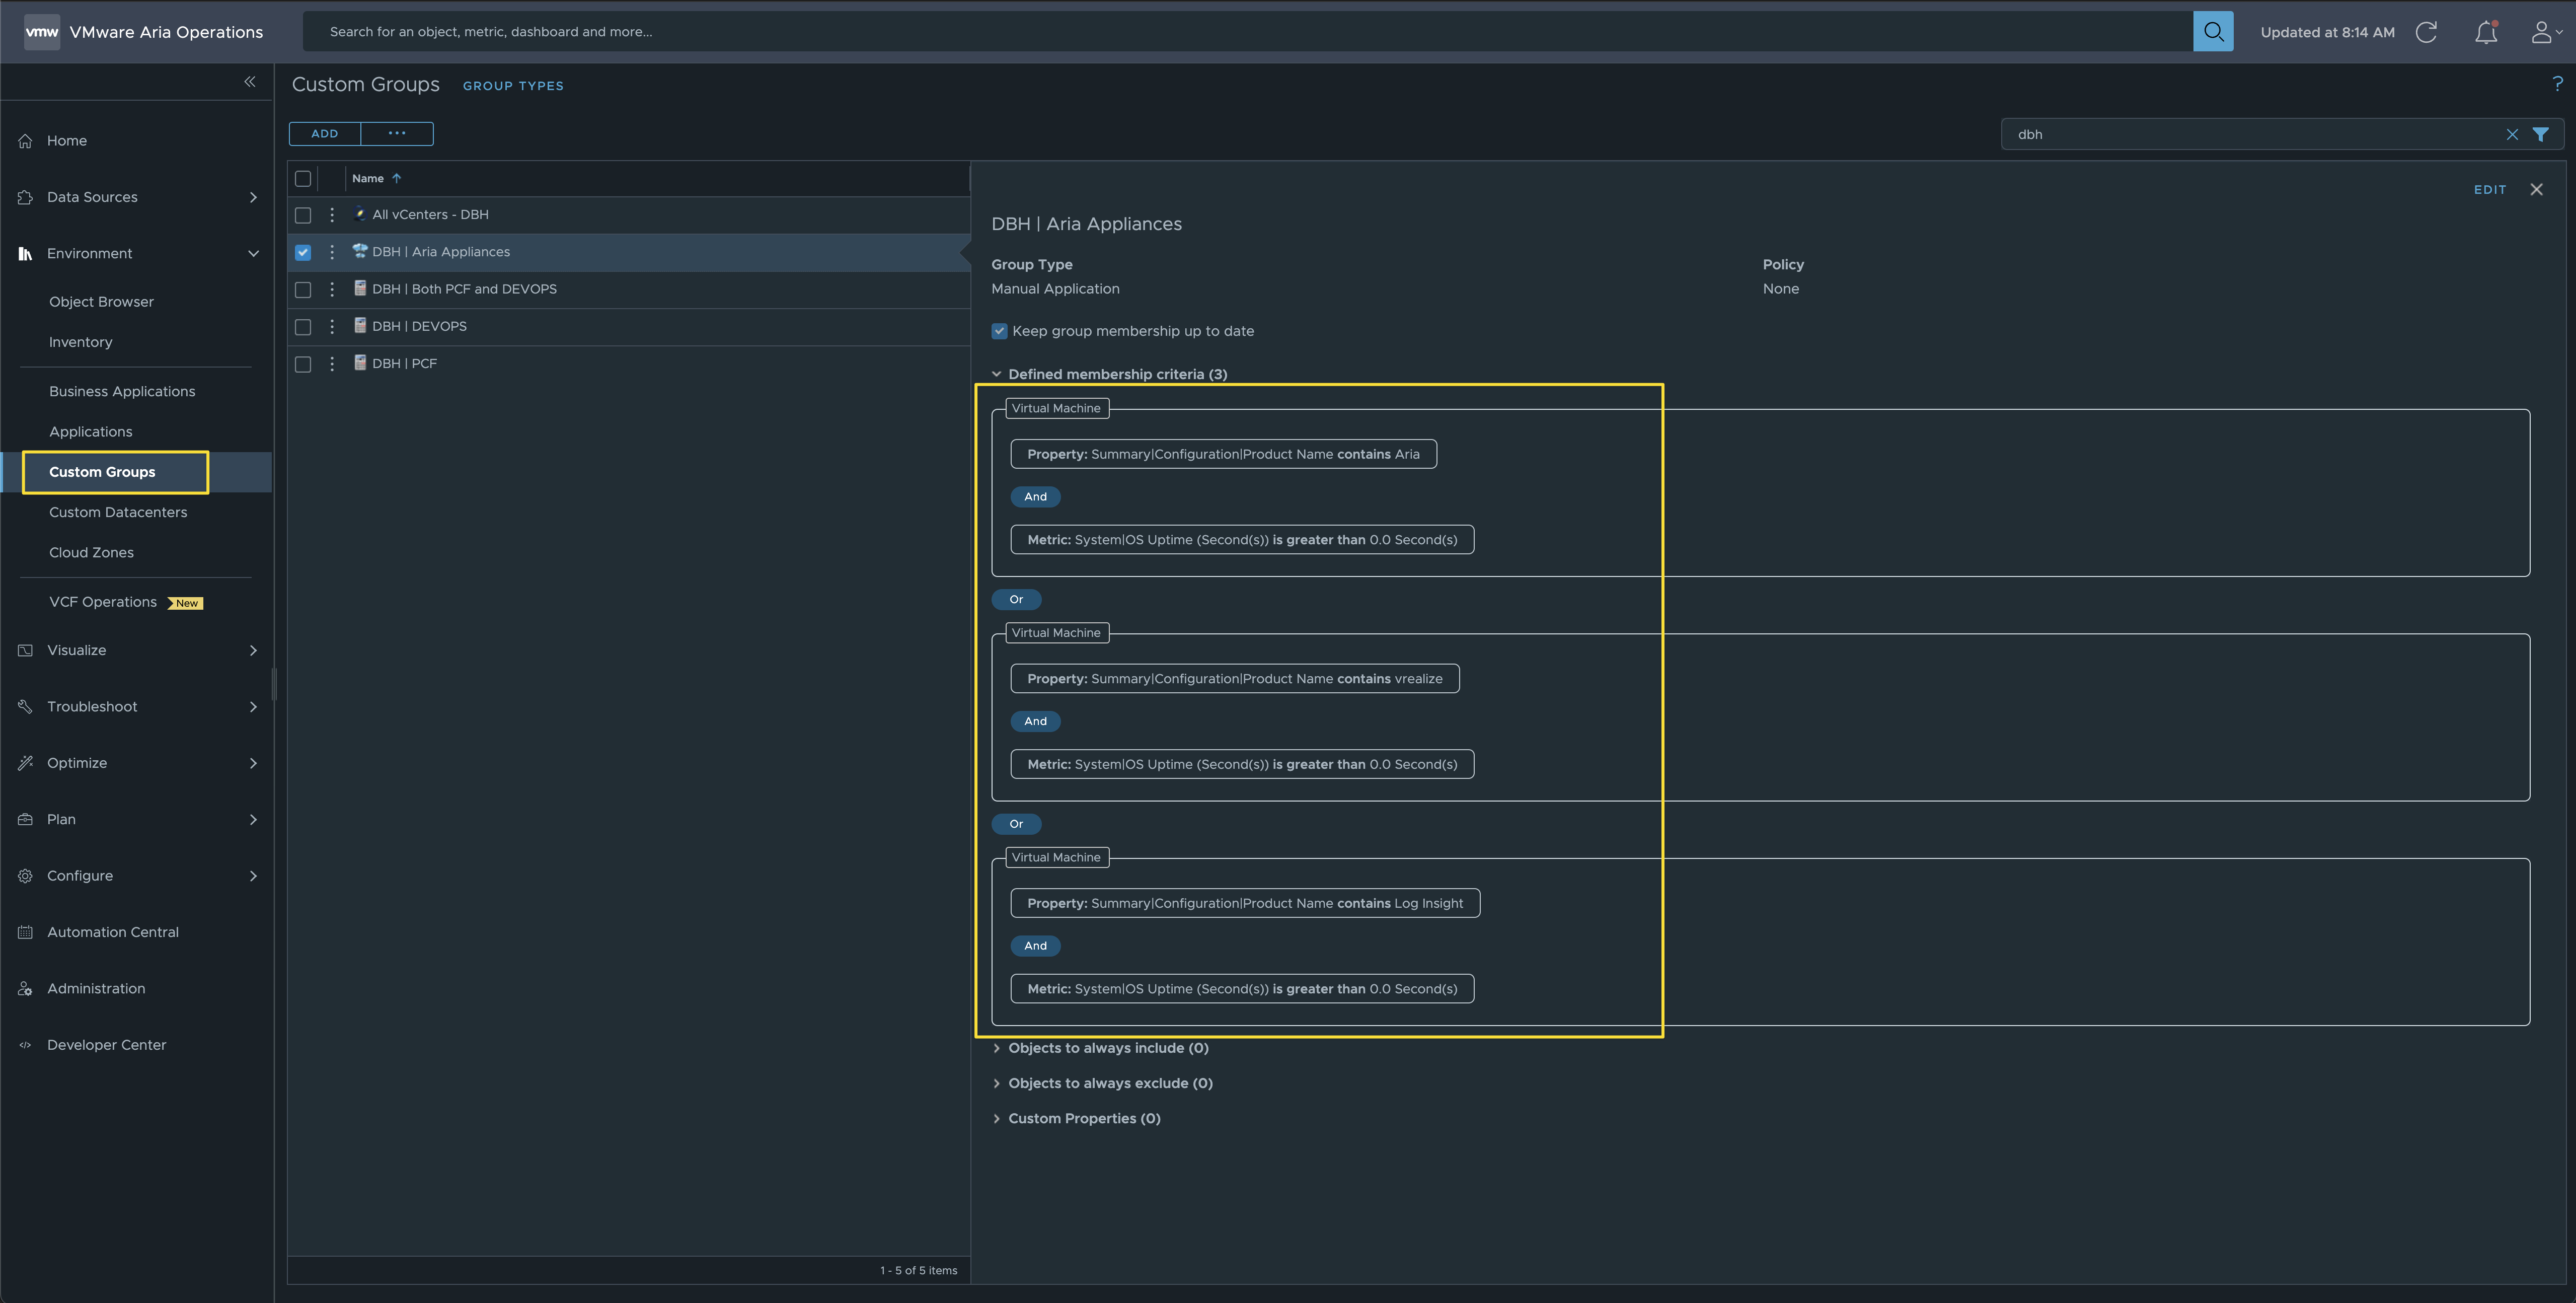Go to Object Browser in navigation
The height and width of the screenshot is (1303, 2576).
(101, 301)
